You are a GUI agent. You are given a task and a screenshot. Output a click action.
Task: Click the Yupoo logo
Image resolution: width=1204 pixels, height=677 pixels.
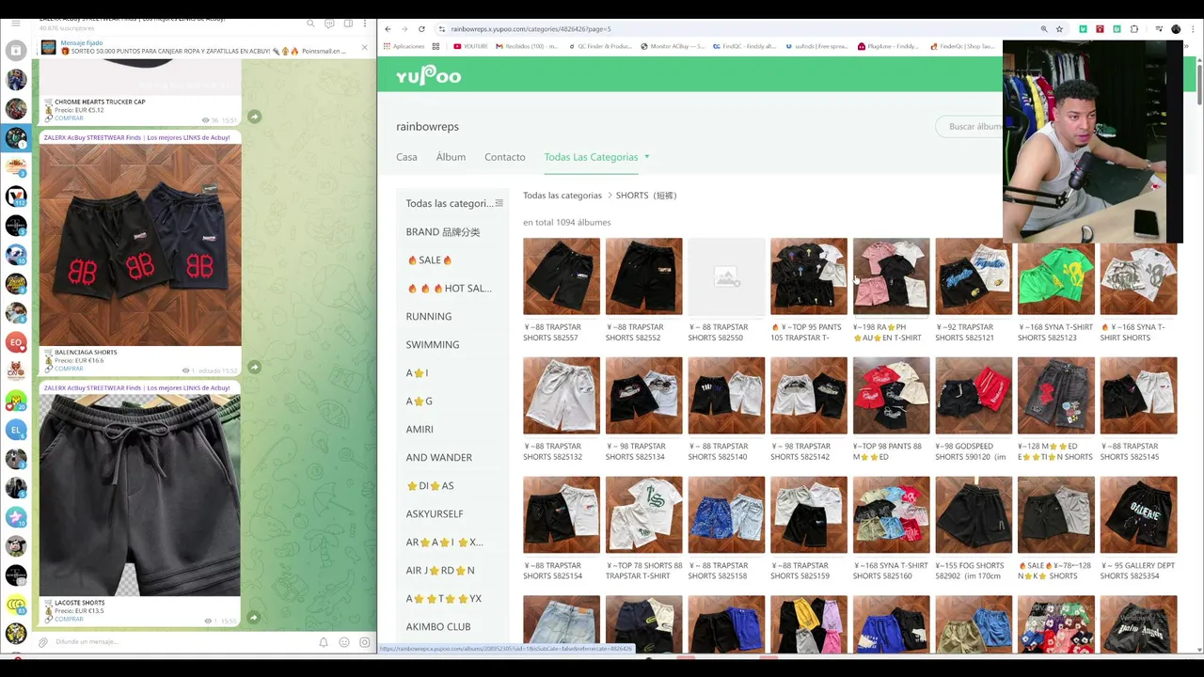pyautogui.click(x=428, y=76)
